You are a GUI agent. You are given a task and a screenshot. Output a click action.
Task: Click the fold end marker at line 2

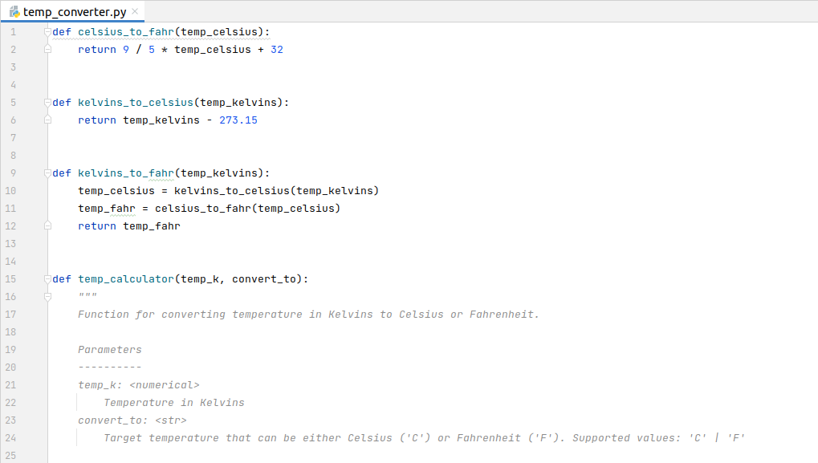point(47,49)
